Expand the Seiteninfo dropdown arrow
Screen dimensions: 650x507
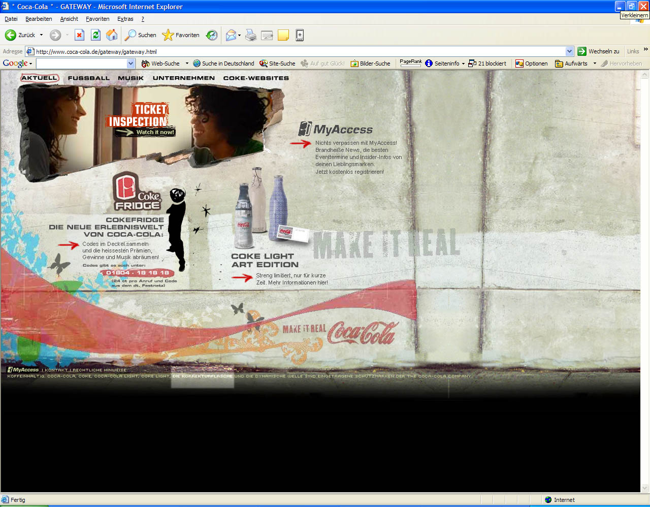463,64
